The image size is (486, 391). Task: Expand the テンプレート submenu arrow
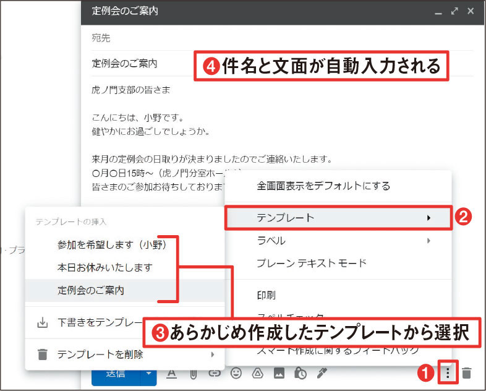point(428,218)
